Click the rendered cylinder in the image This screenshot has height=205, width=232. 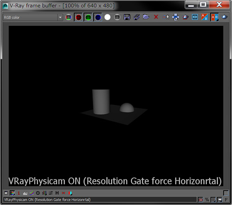pyautogui.click(x=101, y=102)
